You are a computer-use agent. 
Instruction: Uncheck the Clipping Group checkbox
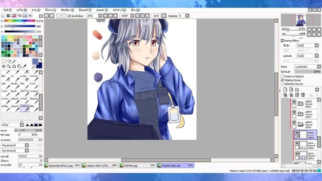point(282,80)
